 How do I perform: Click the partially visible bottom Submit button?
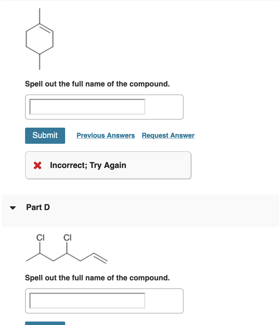[x=45, y=323]
